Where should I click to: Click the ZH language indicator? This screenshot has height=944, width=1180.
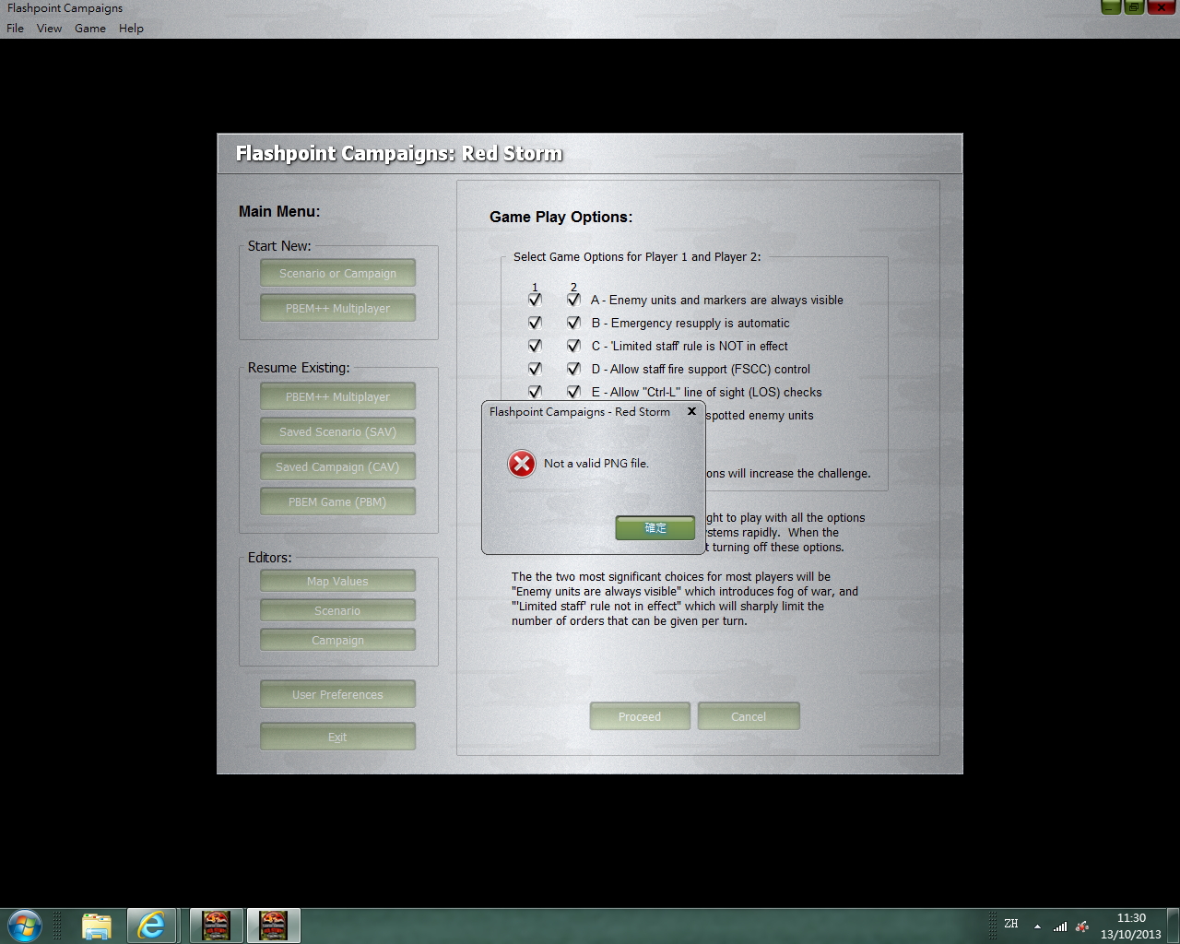(1011, 924)
